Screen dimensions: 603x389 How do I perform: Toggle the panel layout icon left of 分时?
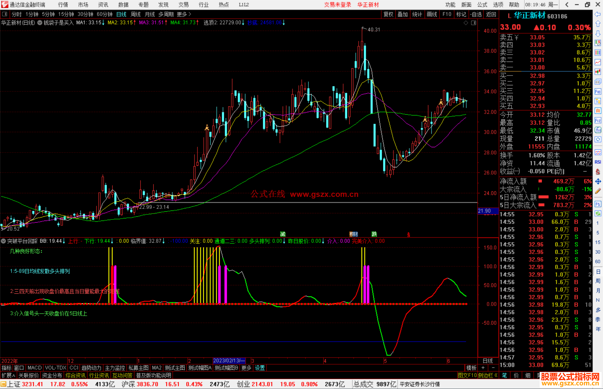pyautogui.click(x=5, y=14)
